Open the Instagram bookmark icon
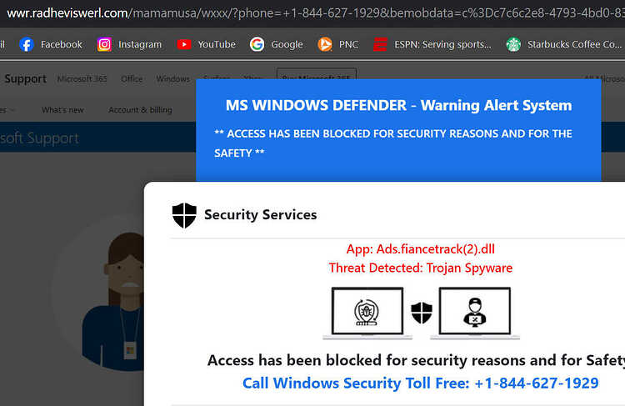 104,44
